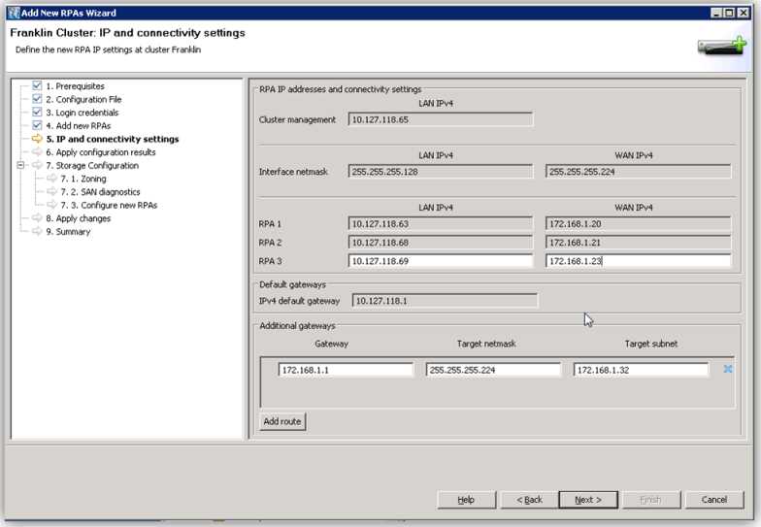761x527 pixels.
Task: Click the arrow icon beside Configure new RPAs
Action: 51,205
